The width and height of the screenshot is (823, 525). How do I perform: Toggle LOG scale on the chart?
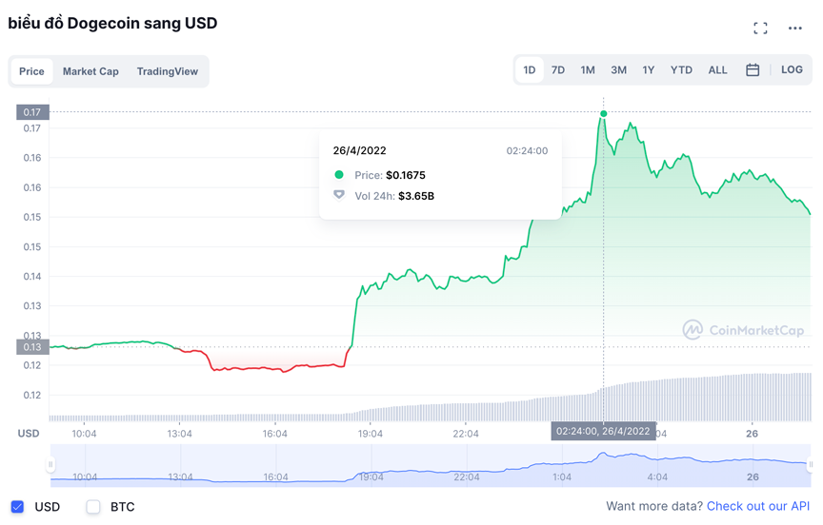pyautogui.click(x=792, y=69)
